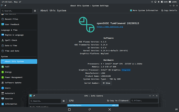Open the volume tray icon
The height and width of the screenshot is (112, 179).
(159, 2)
